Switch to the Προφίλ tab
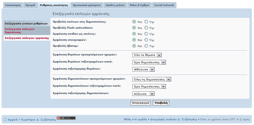The height and width of the screenshot is (125, 254). click(x=30, y=5)
